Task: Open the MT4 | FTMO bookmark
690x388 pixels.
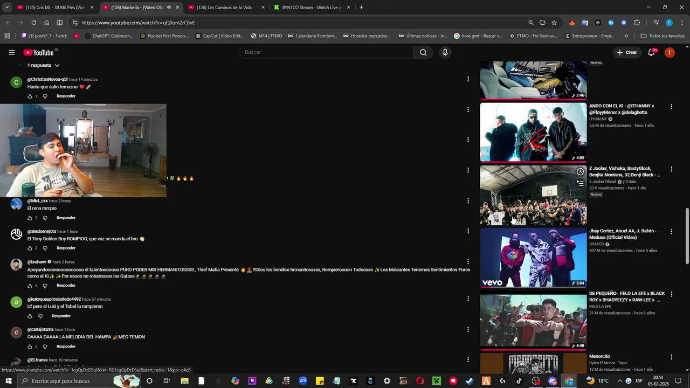Action: (x=266, y=36)
